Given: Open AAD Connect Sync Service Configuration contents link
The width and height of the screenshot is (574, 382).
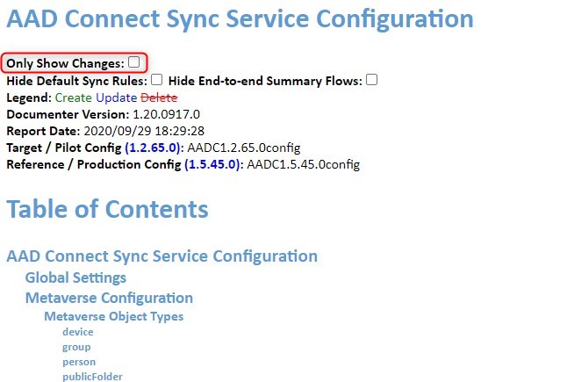Looking at the screenshot, I should click(161, 256).
